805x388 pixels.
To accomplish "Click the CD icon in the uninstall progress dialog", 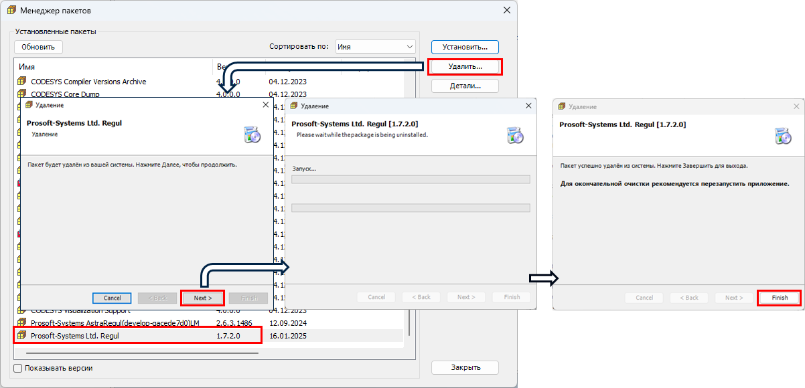I will [515, 134].
